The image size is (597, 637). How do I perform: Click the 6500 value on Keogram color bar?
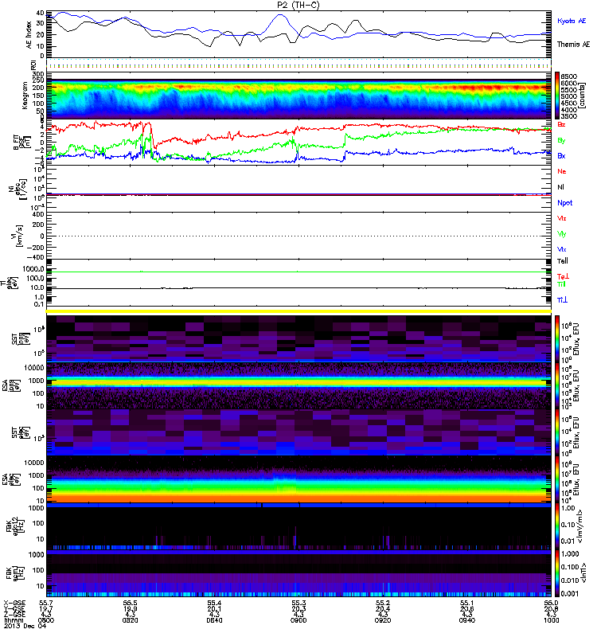568,76
